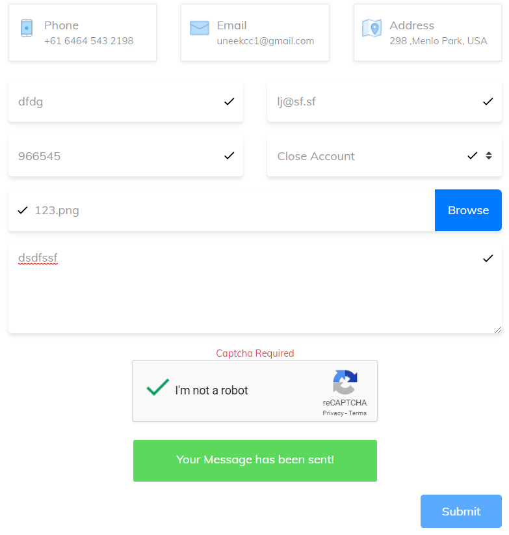Open the reCAPTCHA Privacy link
The image size is (509, 535).
click(332, 413)
